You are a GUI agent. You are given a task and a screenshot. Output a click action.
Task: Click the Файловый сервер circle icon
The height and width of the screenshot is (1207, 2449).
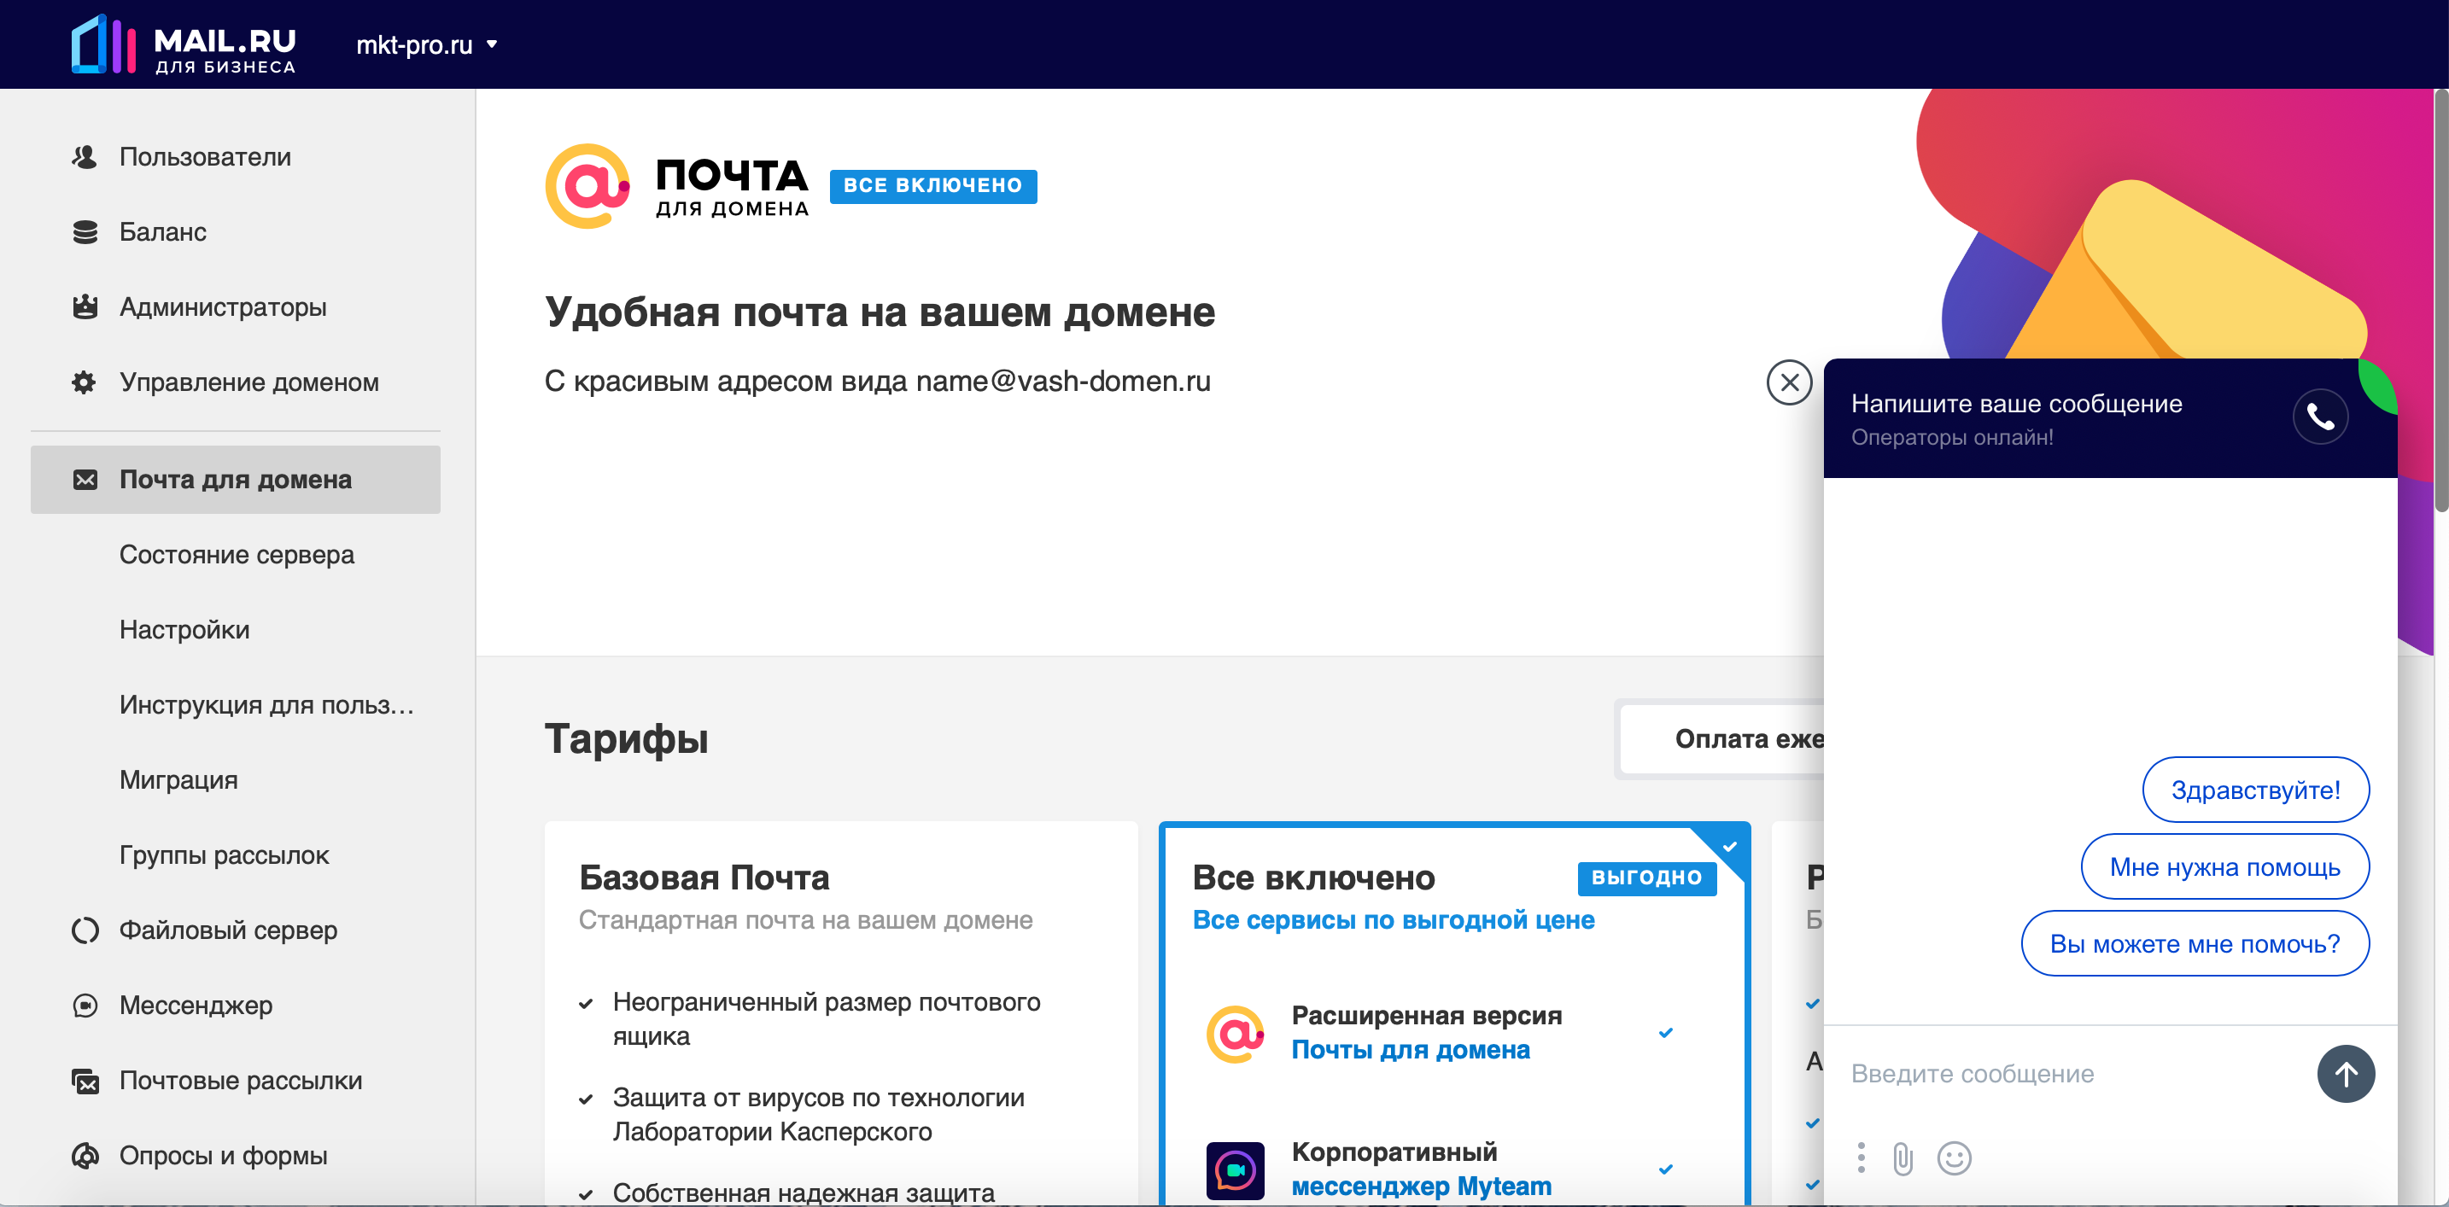click(85, 930)
